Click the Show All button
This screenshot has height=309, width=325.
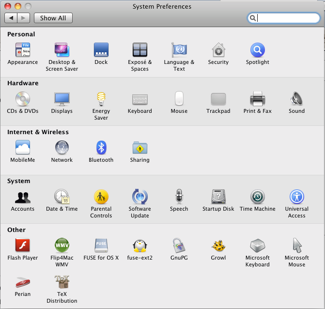point(53,18)
